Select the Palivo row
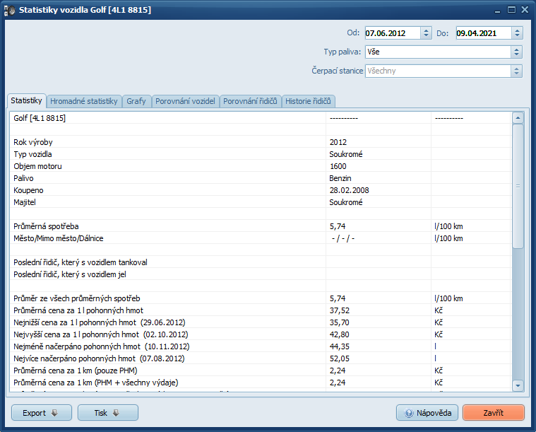This screenshot has height=432, width=536. tap(261, 178)
